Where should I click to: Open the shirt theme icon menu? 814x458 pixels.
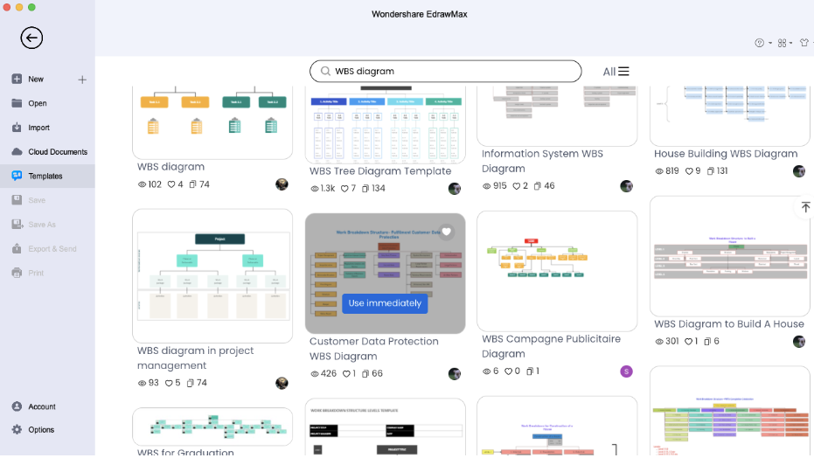[x=804, y=43]
